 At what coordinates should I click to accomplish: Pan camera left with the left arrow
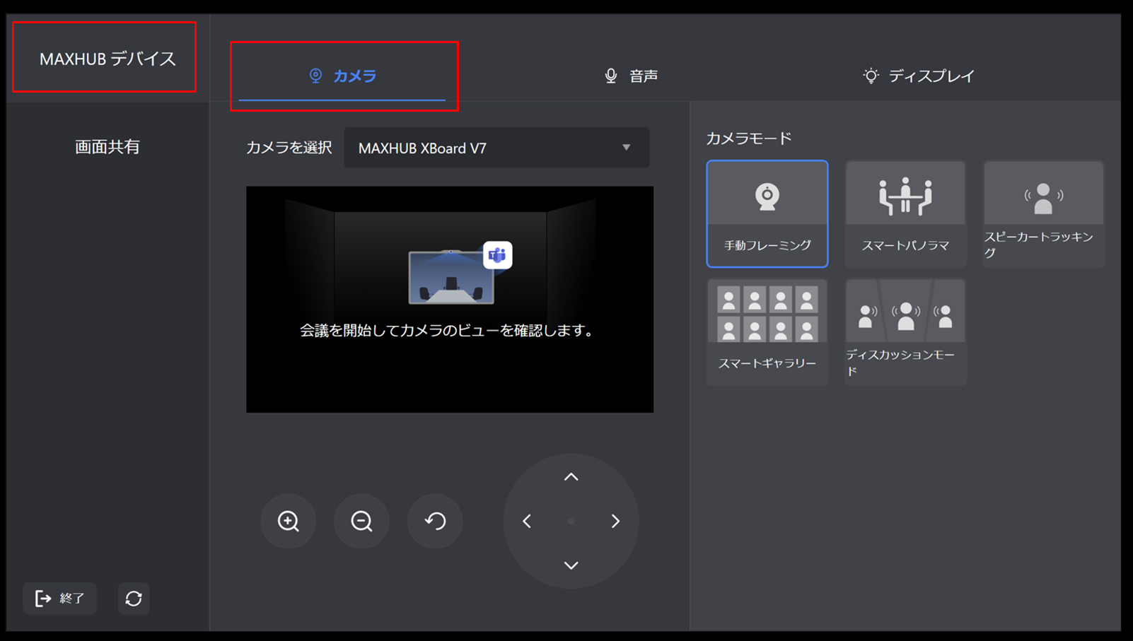[x=527, y=522]
